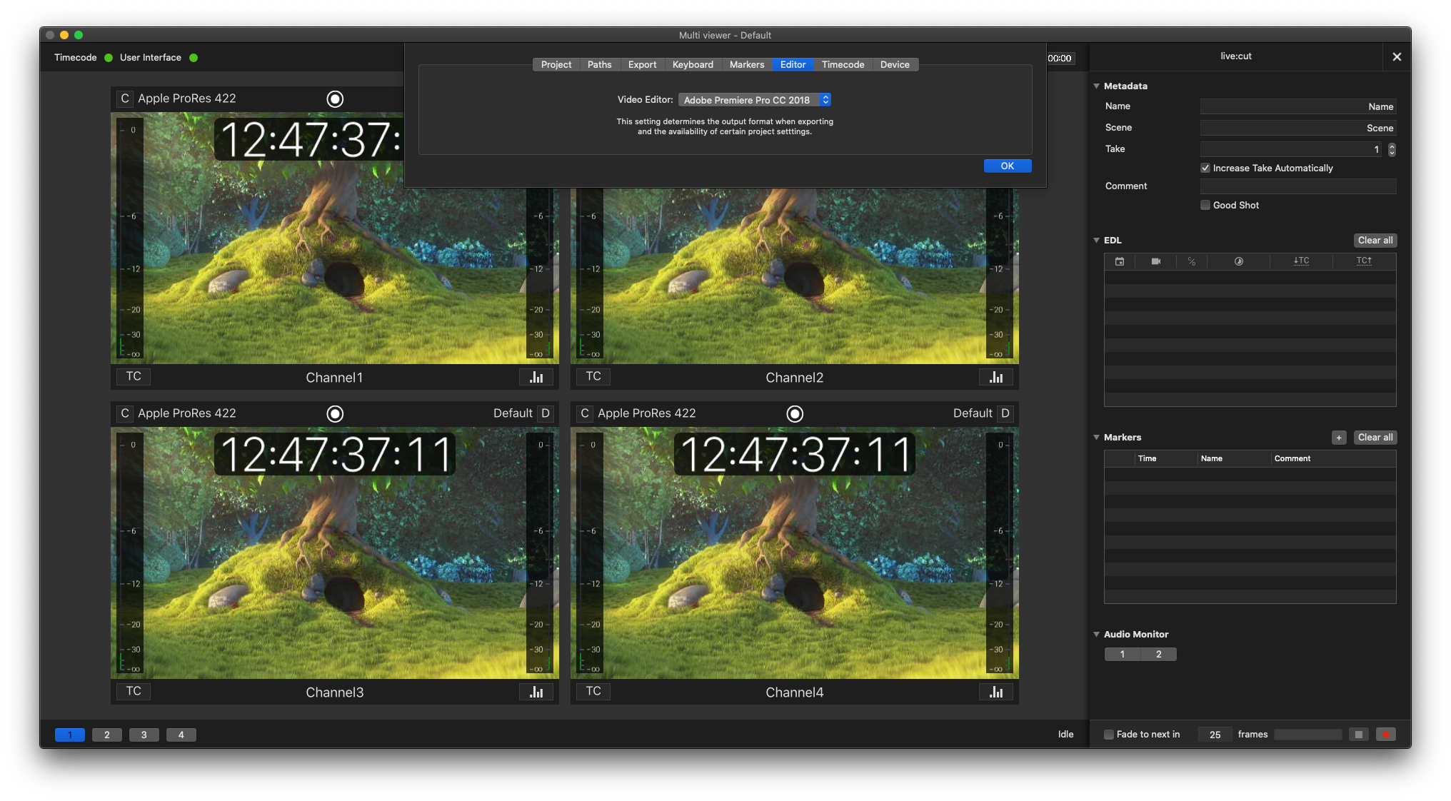1451x801 pixels.
Task: Open the Default preset on Channel3
Action: (x=513, y=413)
